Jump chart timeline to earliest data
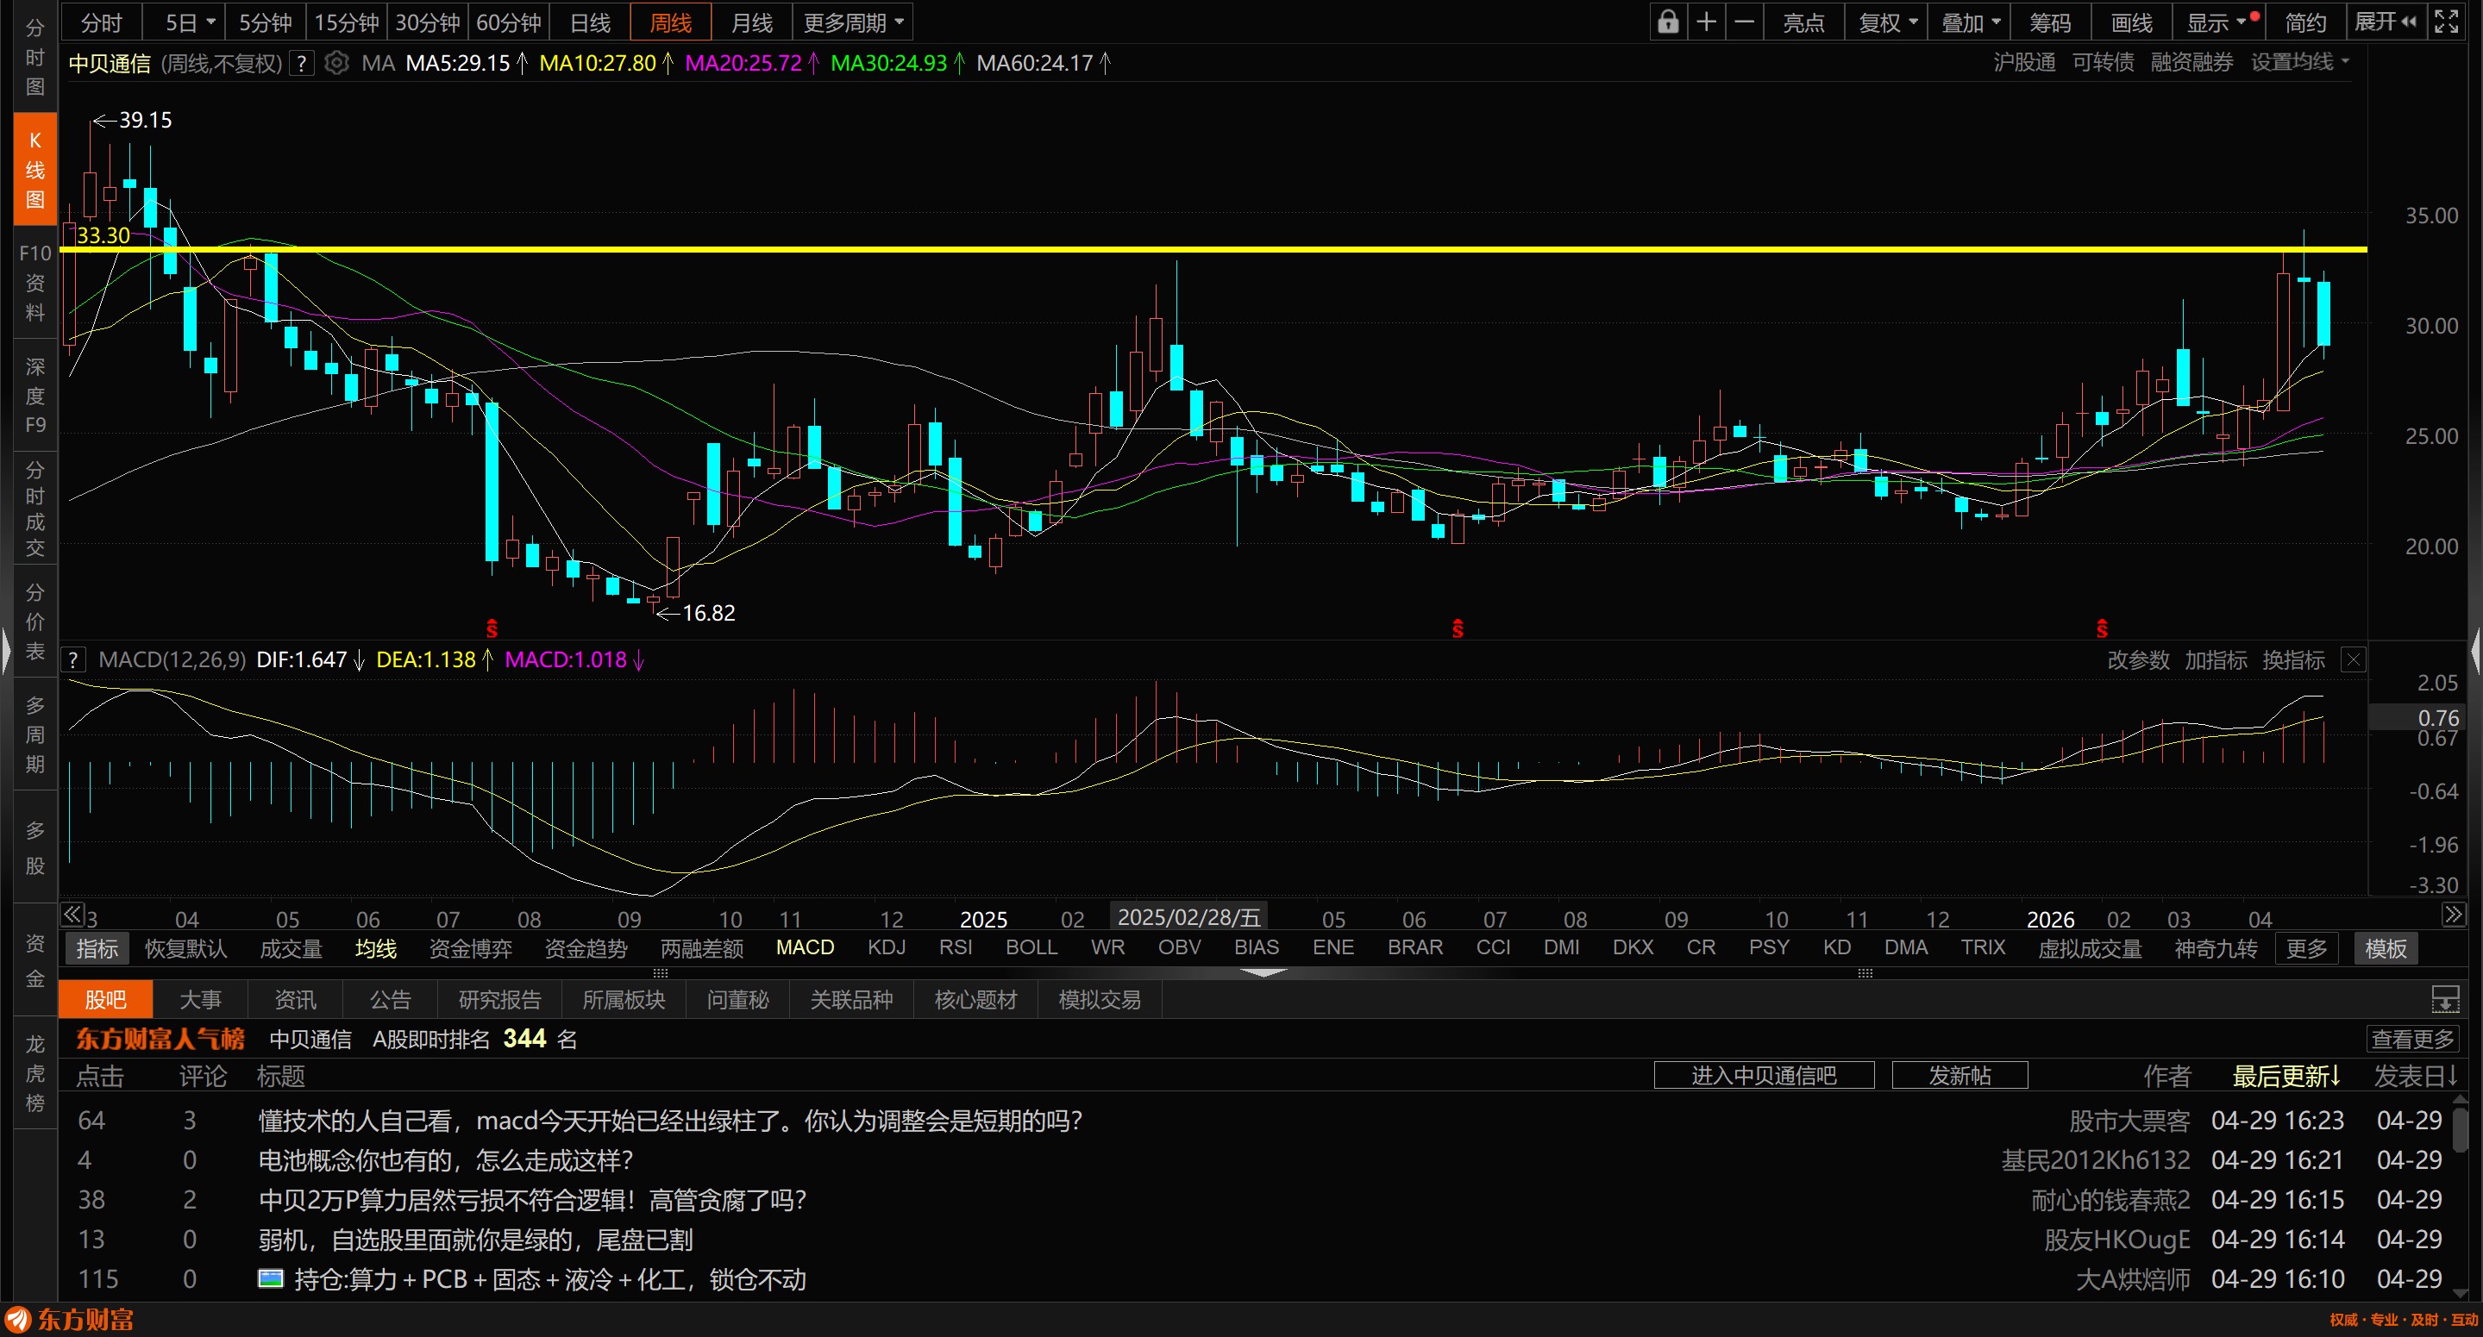The width and height of the screenshot is (2483, 1337). [x=72, y=914]
